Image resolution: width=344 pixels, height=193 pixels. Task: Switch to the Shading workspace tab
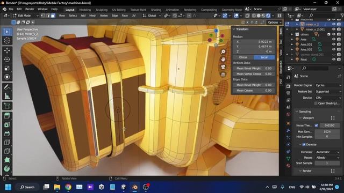tap(156, 10)
